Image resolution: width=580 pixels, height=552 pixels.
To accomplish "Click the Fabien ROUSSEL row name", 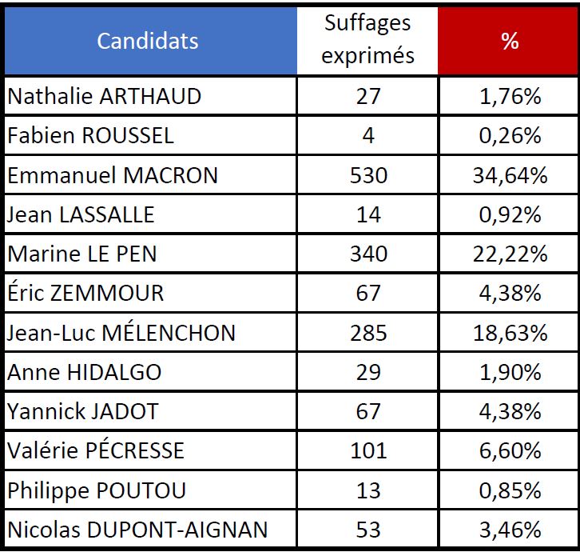I will (x=90, y=136).
